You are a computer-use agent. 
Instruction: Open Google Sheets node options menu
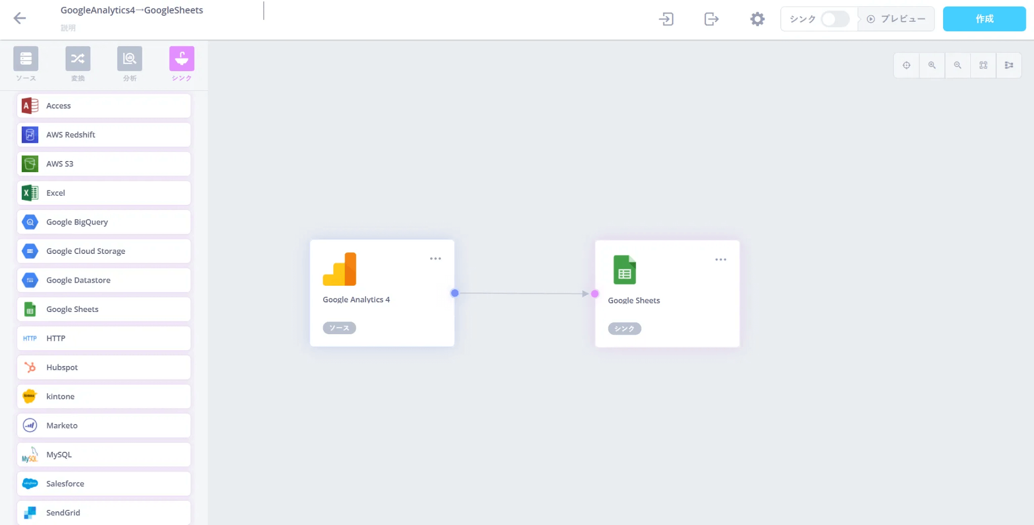720,259
